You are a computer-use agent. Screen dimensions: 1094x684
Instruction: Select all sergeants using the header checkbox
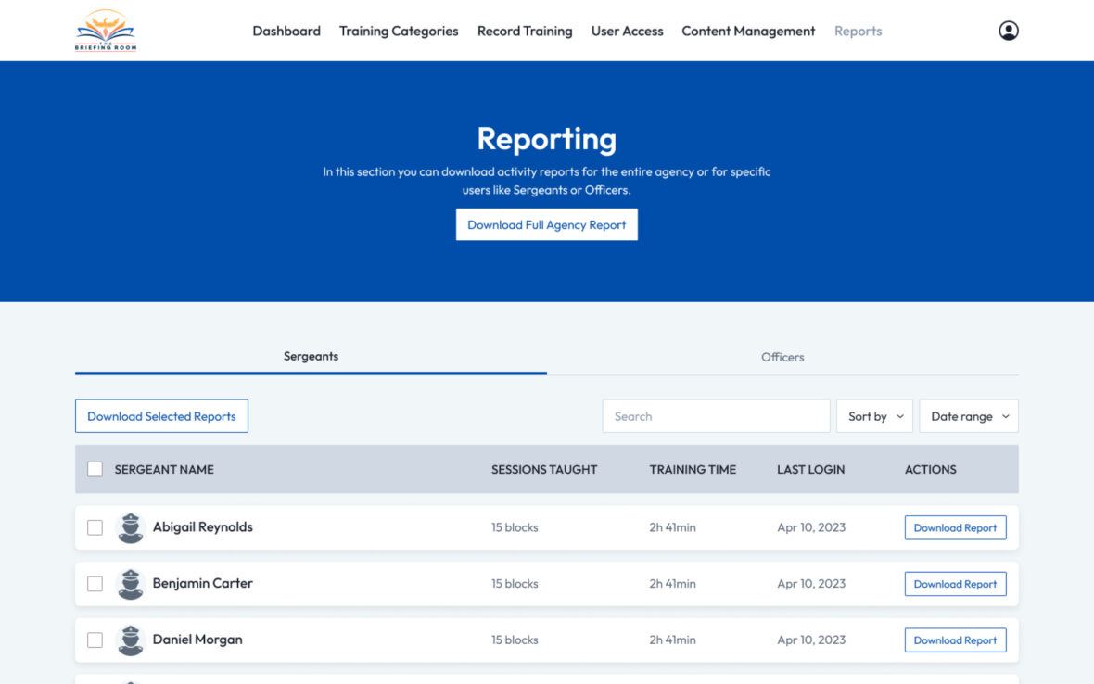tap(95, 469)
